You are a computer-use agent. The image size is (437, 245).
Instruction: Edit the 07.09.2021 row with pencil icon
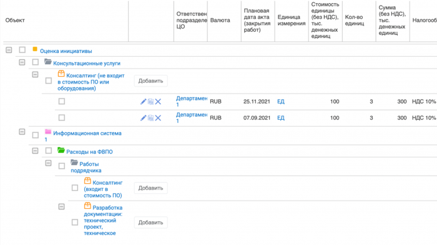click(143, 118)
